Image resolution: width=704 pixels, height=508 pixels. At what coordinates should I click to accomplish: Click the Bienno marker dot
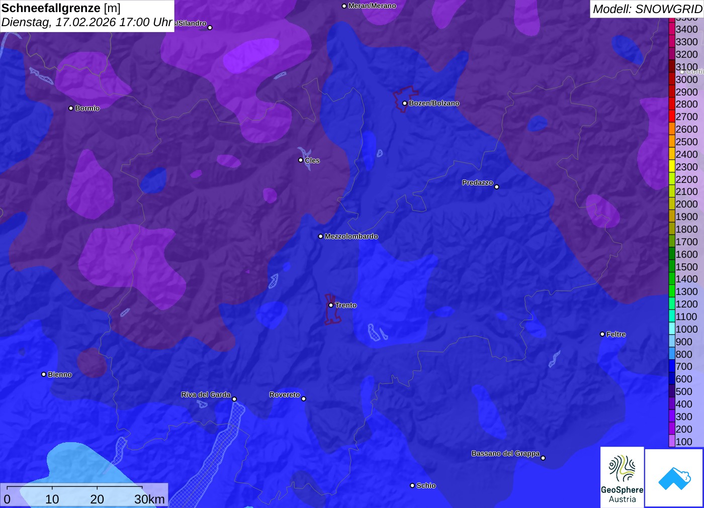(44, 374)
